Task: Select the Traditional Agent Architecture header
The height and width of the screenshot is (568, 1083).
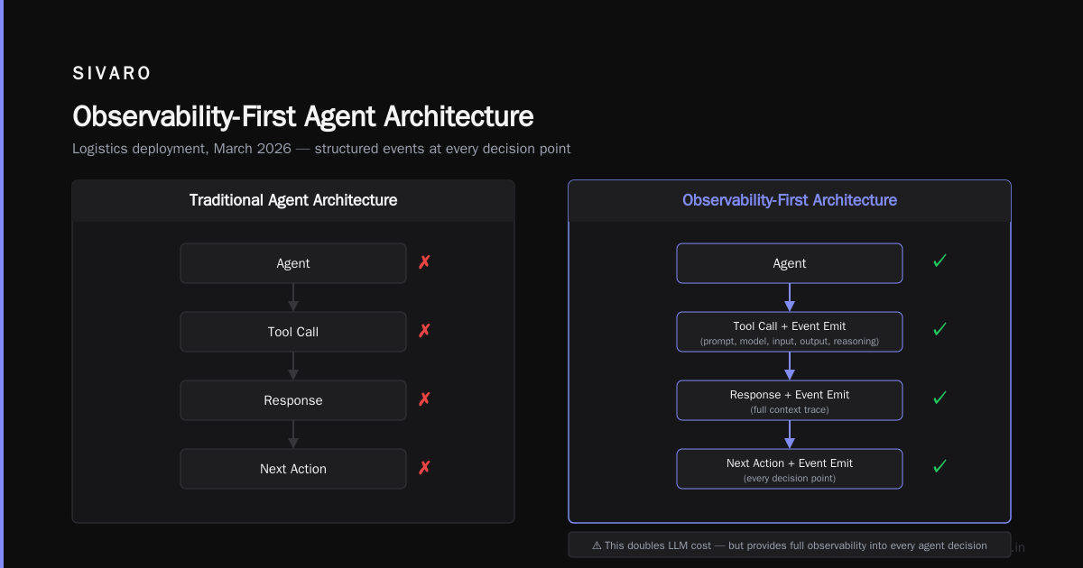Action: click(x=293, y=200)
